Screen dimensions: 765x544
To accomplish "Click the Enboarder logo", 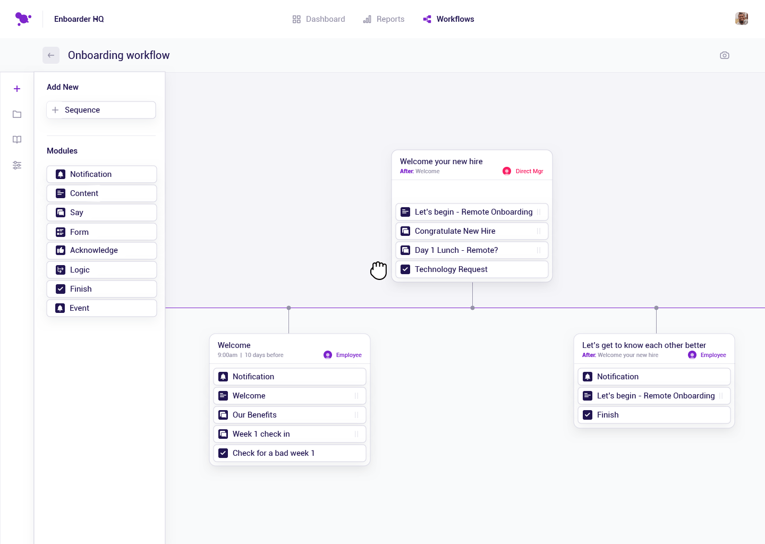I will [x=23, y=19].
